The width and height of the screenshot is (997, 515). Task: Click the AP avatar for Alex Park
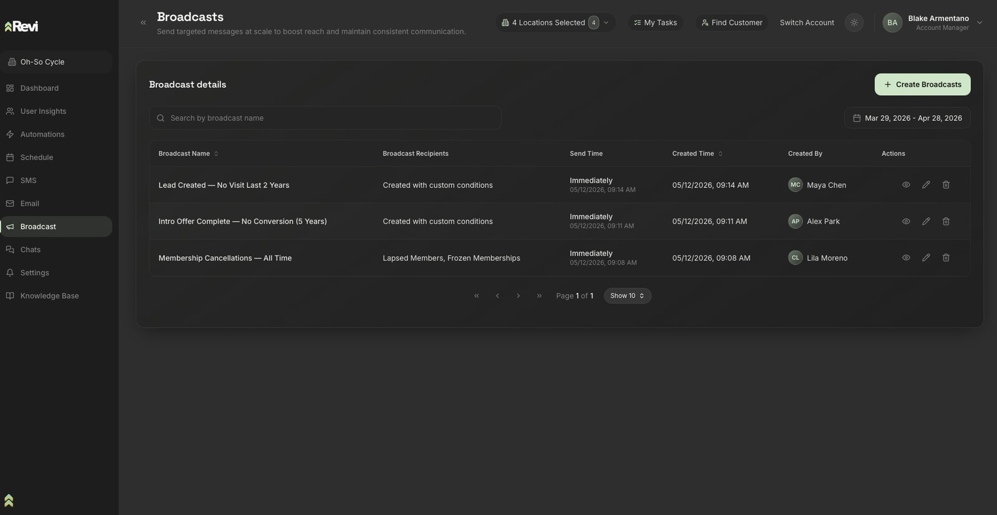click(795, 221)
